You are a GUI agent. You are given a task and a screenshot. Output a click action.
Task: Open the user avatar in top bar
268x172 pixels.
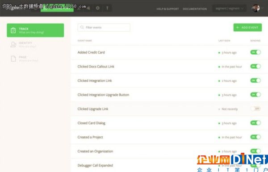[x=255, y=8]
